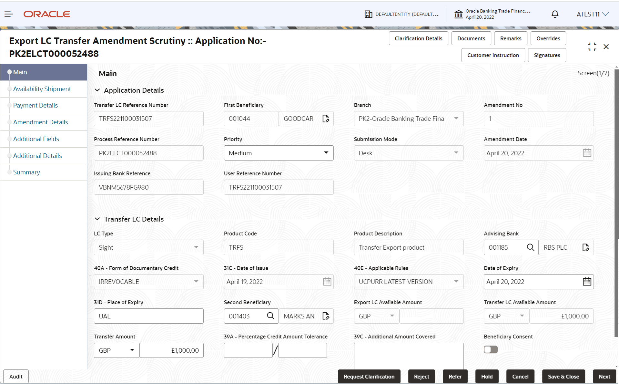View First Beneficiary party details icon
Screen dimensions: 619x384
tap(326, 119)
